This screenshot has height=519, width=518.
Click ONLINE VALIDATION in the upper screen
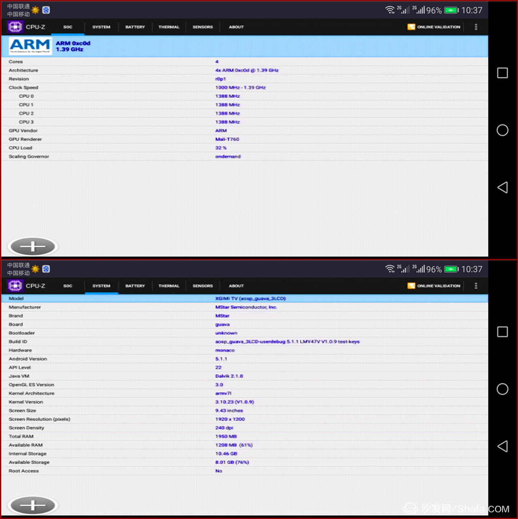(434, 27)
